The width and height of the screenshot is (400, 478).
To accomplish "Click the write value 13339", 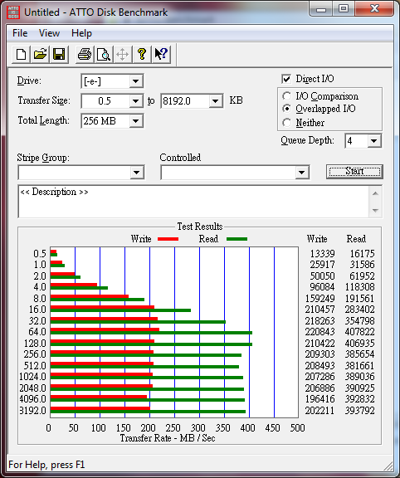I will tap(322, 254).
